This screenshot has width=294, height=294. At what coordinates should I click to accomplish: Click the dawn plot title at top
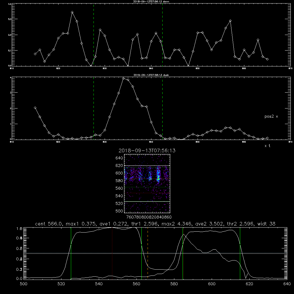tap(151, 1)
